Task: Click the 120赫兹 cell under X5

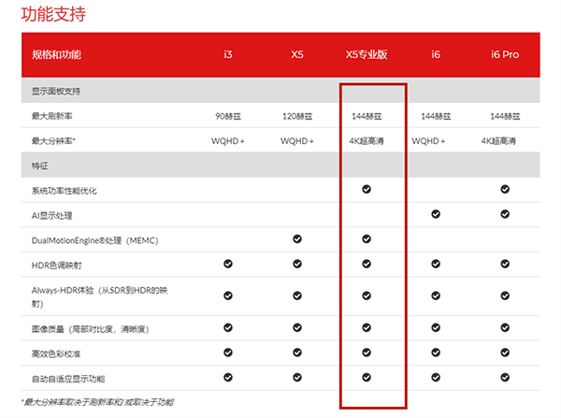Action: coord(297,117)
